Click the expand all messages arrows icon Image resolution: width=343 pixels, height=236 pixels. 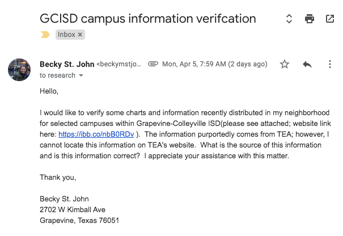coord(289,19)
